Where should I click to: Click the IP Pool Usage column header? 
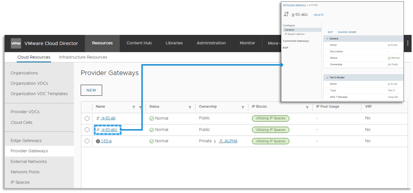pyautogui.click(x=327, y=106)
